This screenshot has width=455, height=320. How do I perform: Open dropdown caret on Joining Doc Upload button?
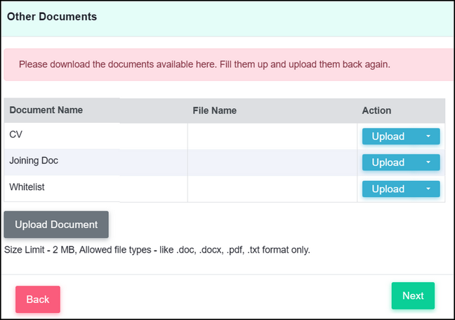428,162
